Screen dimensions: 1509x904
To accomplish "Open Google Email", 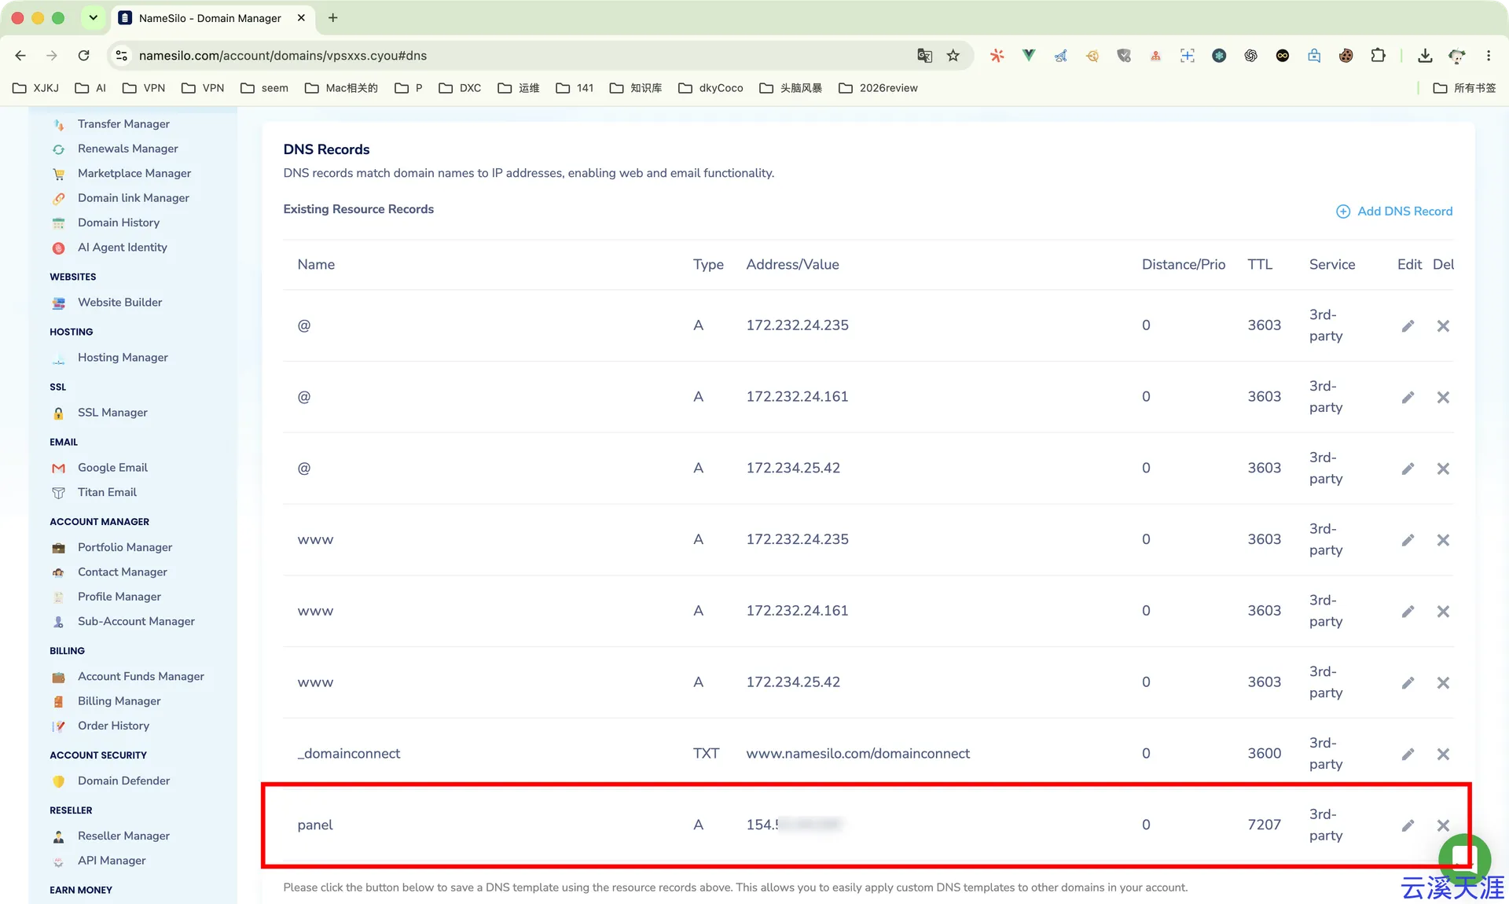I will pos(112,468).
